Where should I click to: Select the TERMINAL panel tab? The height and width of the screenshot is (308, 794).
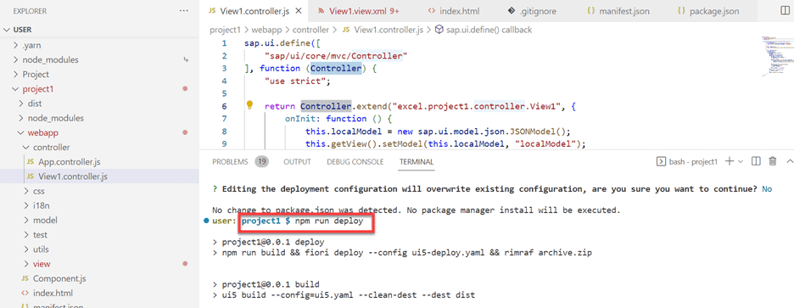[x=417, y=162]
